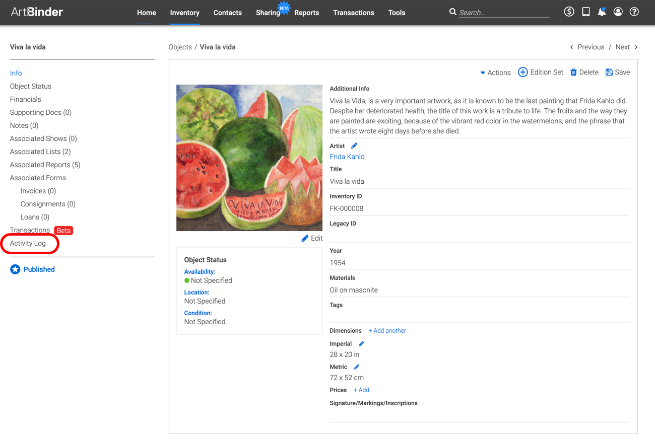Open the Activity Log
Screen dimensions: 655x441
pyautogui.click(x=28, y=243)
